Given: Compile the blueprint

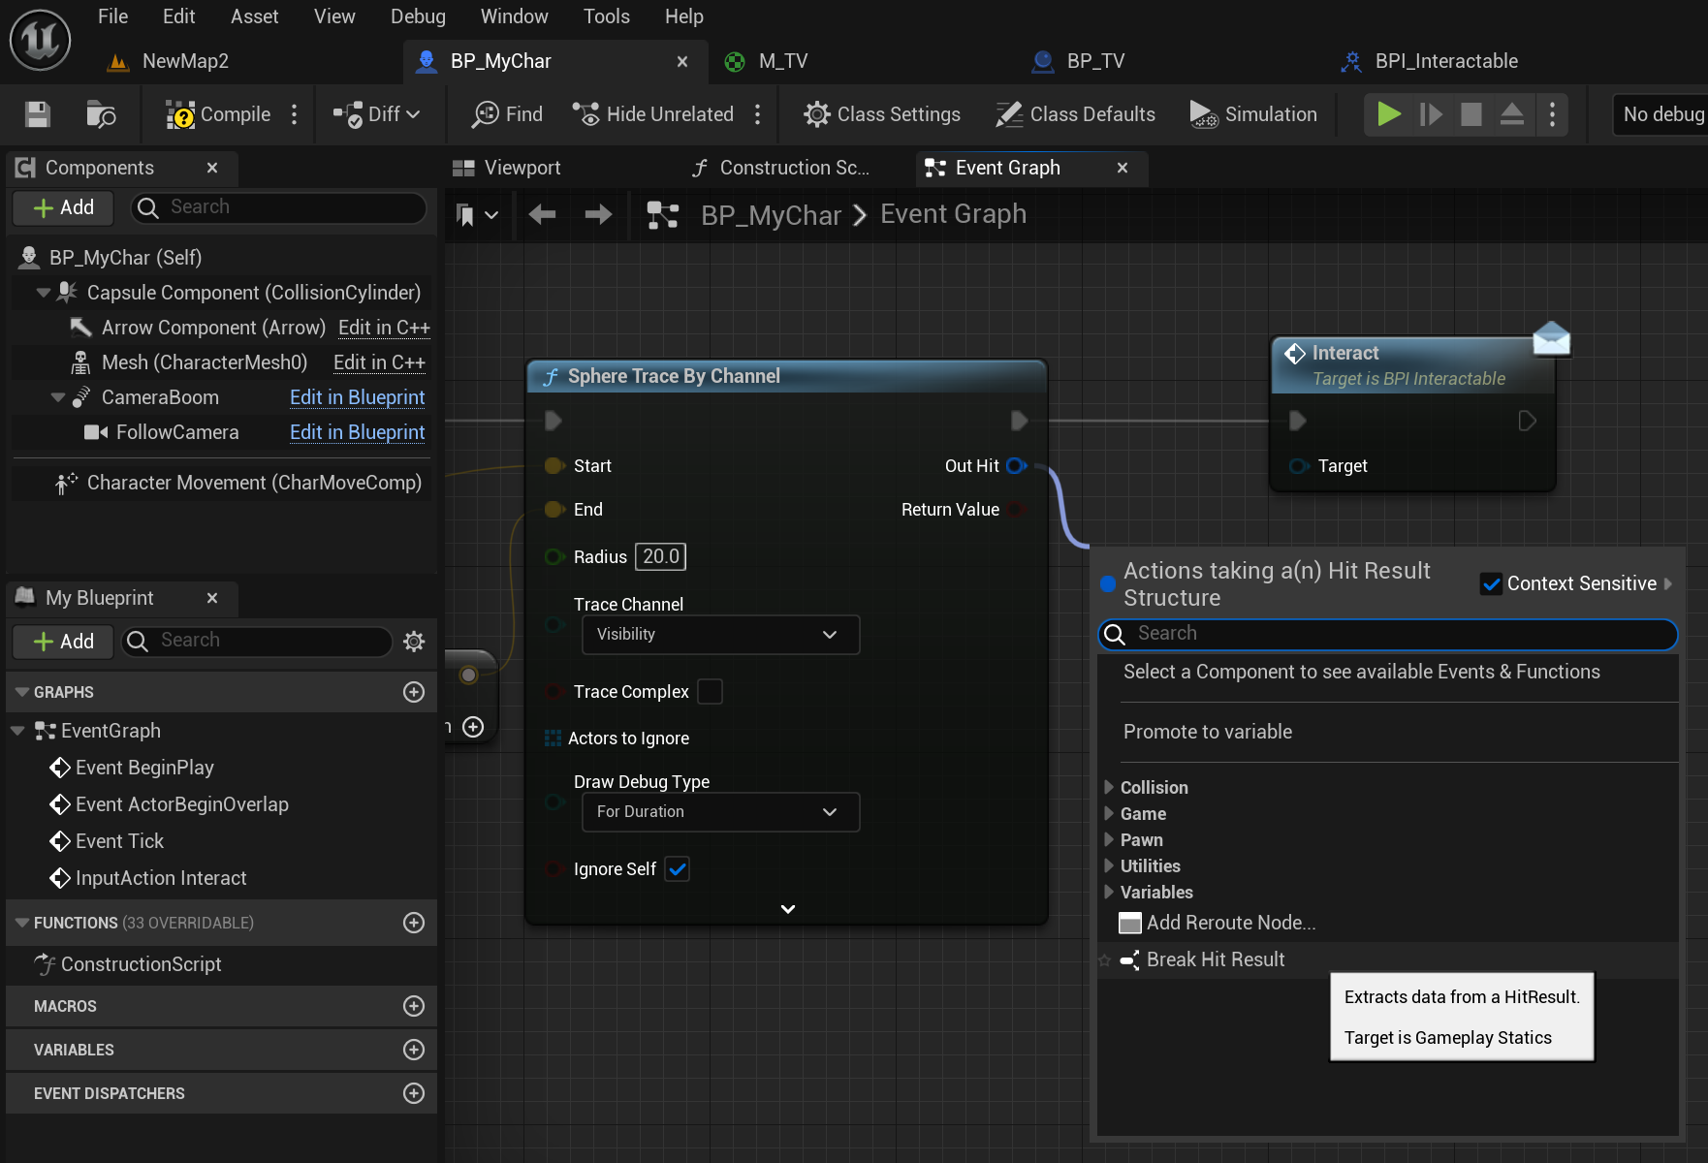Looking at the screenshot, I should [x=218, y=114].
